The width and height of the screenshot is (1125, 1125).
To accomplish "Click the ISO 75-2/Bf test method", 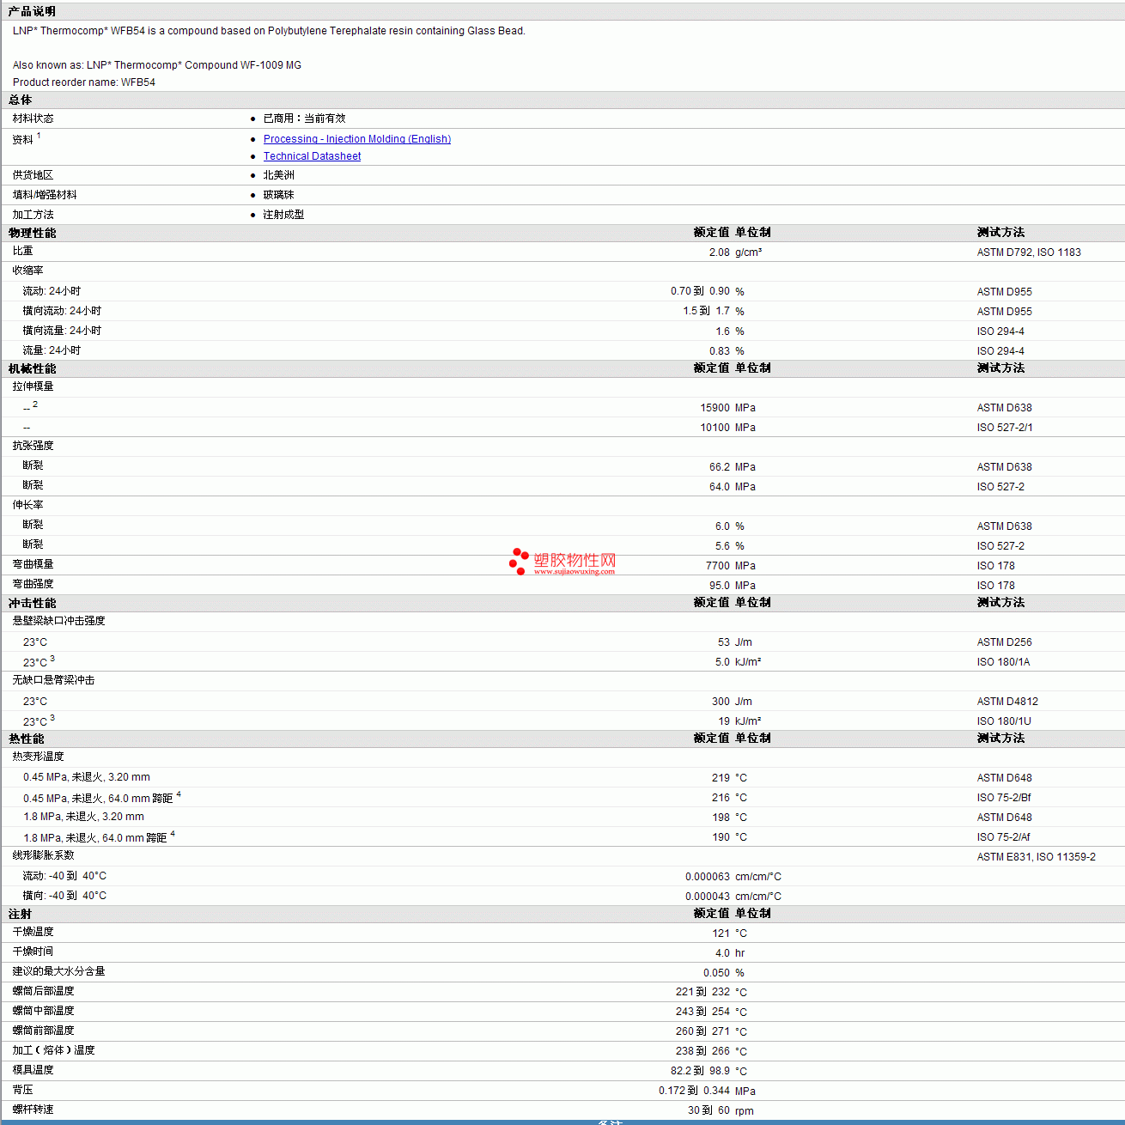I will (1004, 798).
